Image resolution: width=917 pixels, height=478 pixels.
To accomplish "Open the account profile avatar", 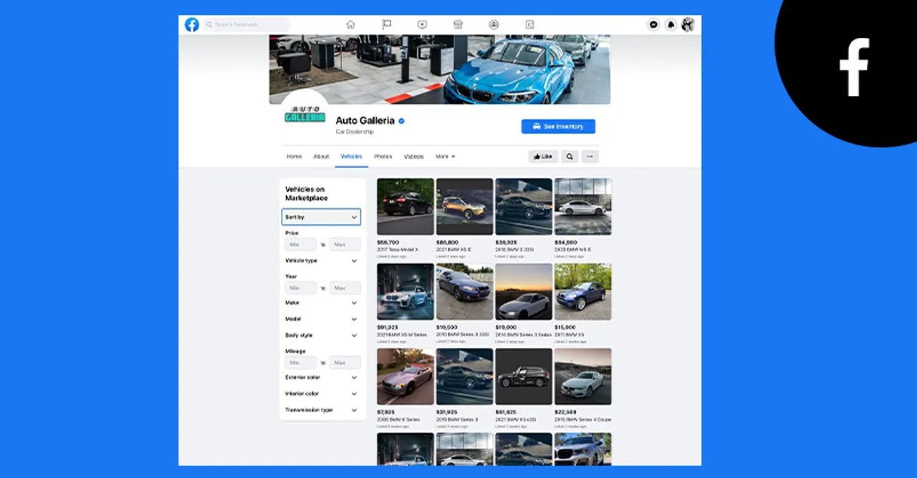I will [x=688, y=24].
